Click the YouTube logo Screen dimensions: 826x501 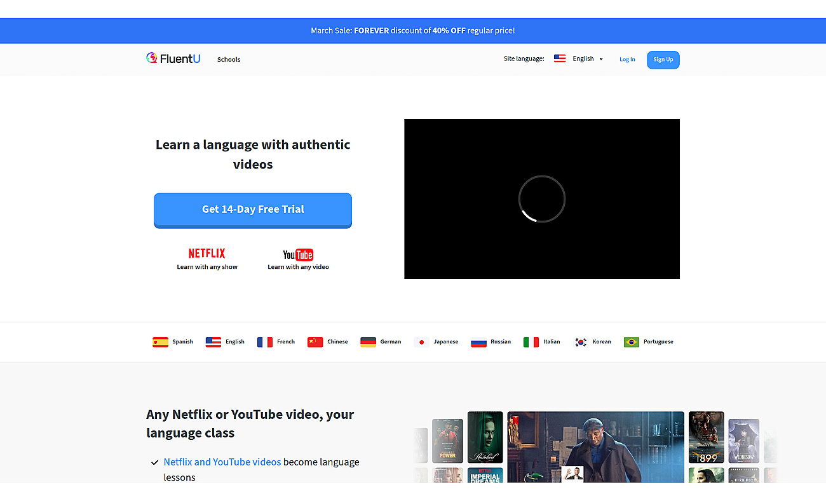click(298, 255)
